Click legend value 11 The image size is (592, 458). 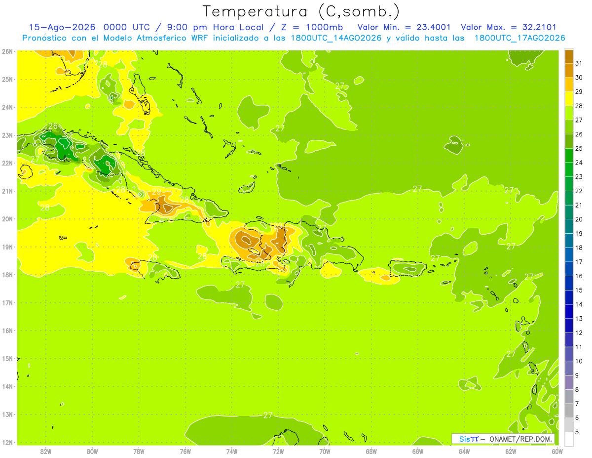(x=579, y=347)
